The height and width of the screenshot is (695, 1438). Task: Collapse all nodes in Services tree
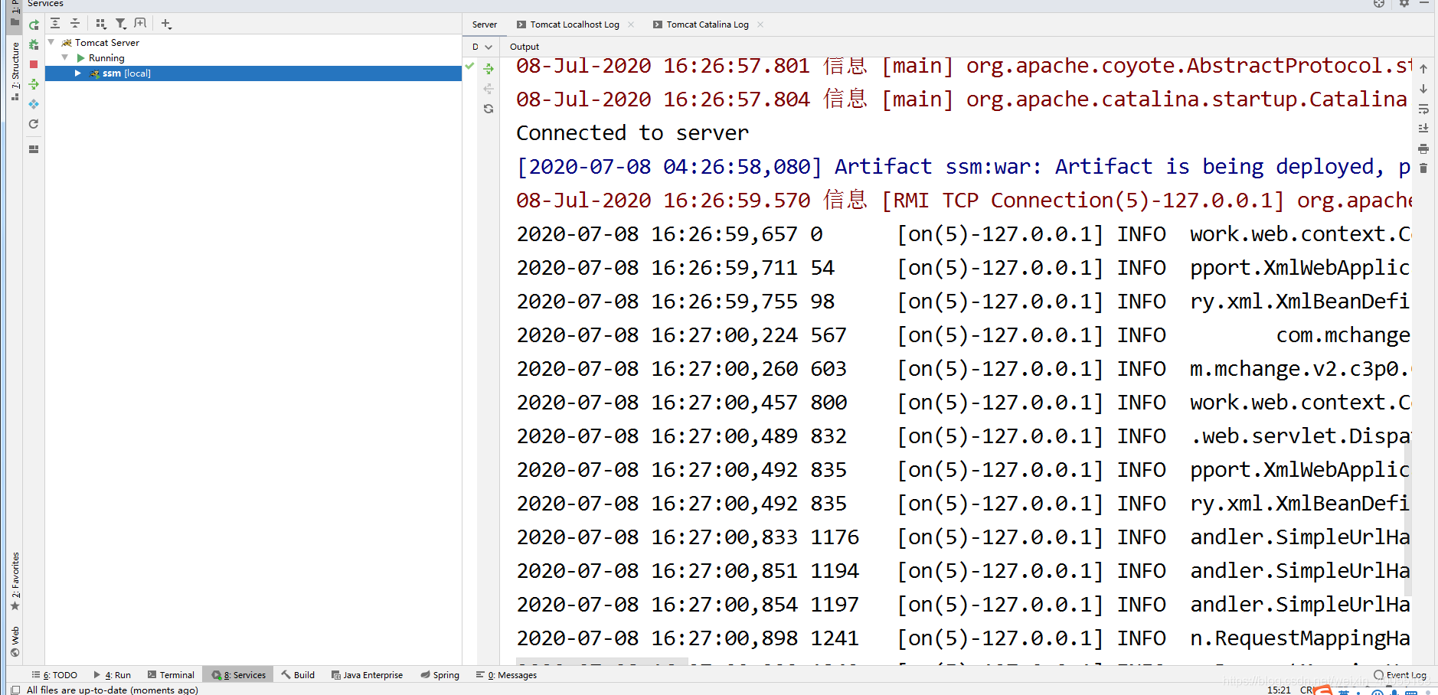coord(75,24)
